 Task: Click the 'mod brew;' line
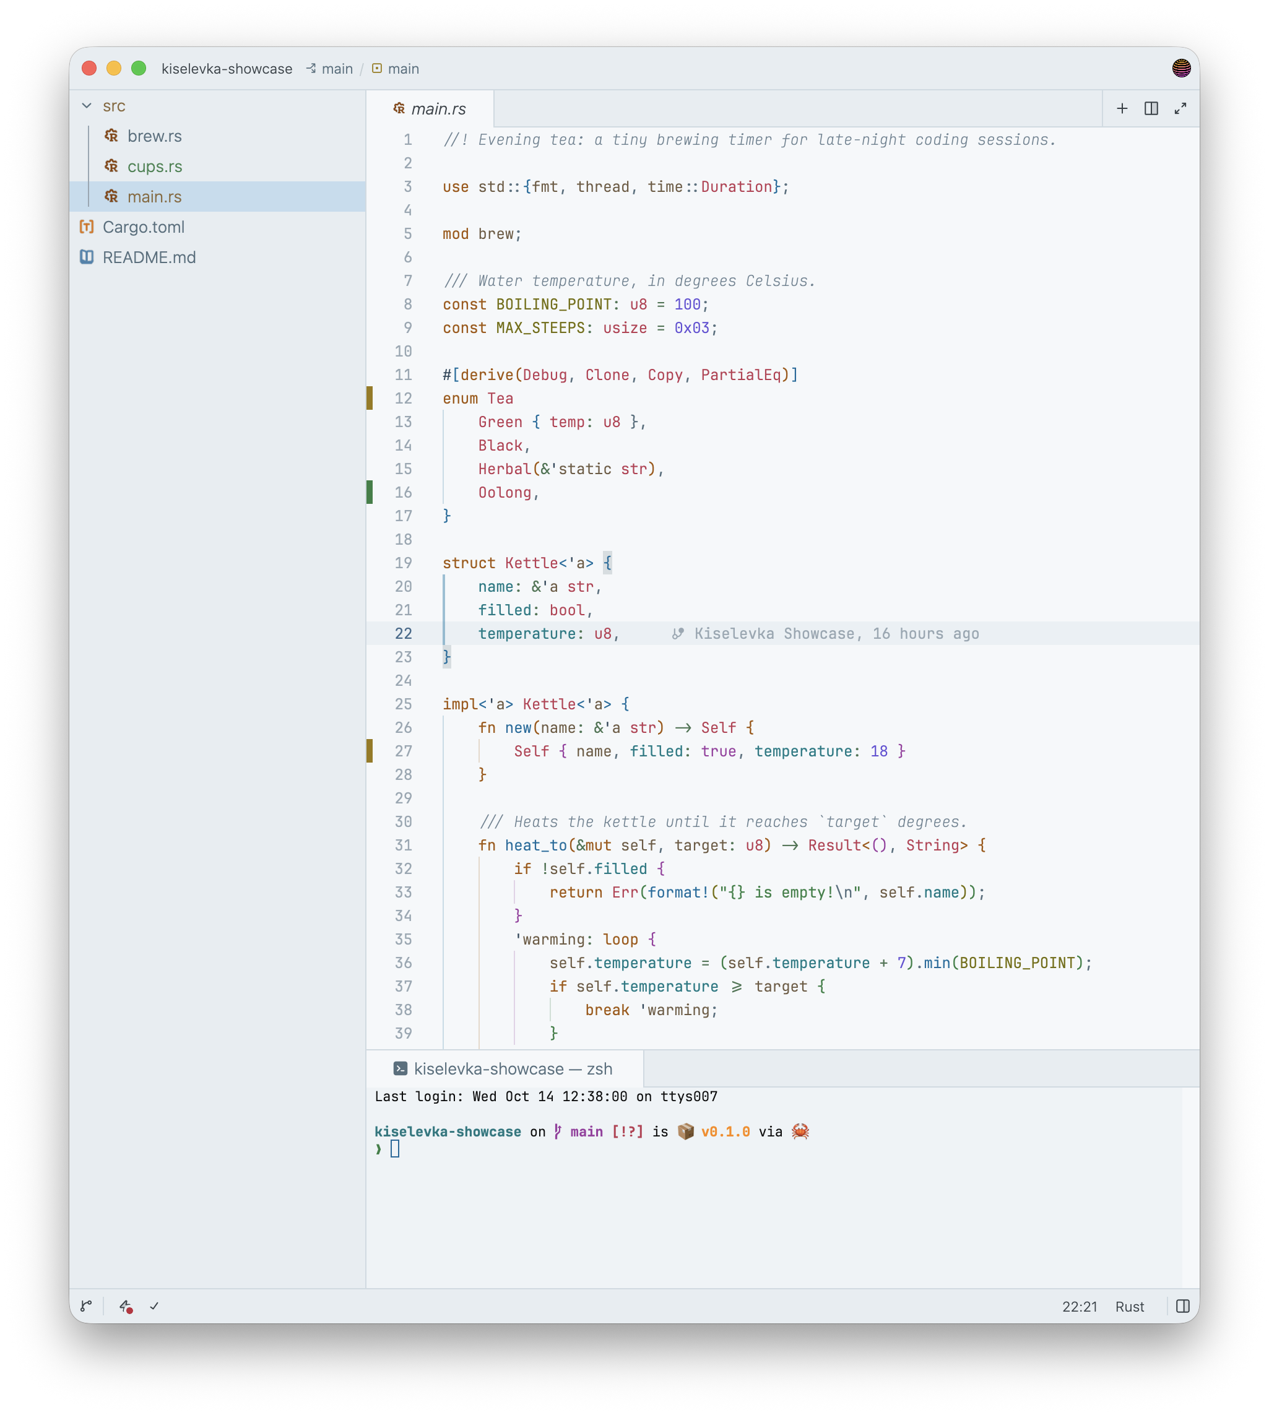pyautogui.click(x=482, y=234)
